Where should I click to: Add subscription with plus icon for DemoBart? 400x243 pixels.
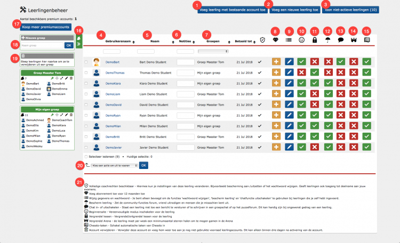[x=276, y=62]
